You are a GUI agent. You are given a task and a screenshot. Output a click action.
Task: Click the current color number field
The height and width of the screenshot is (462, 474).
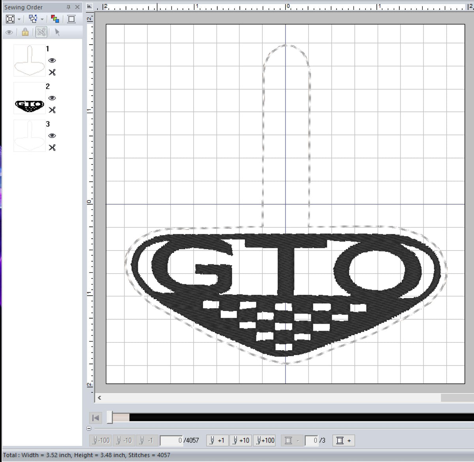(x=312, y=440)
